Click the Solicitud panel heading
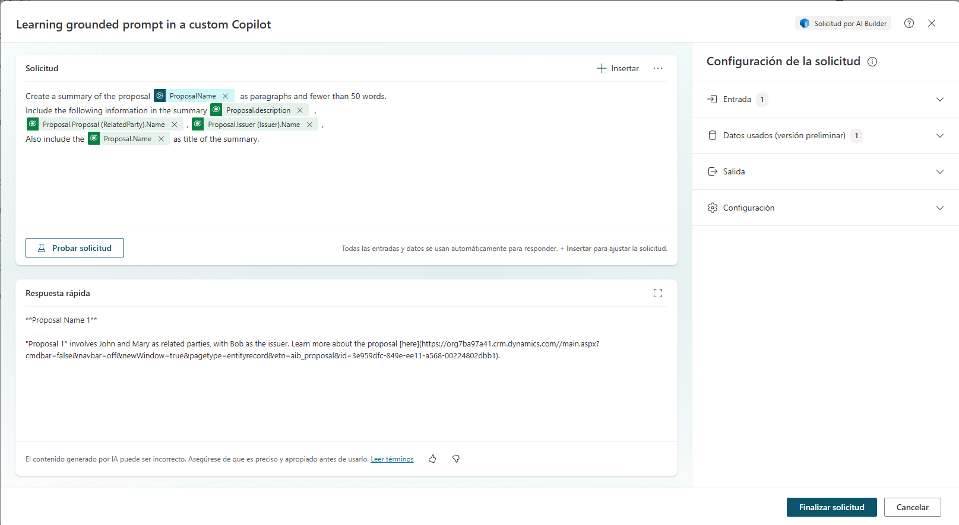The height and width of the screenshot is (525, 959). (42, 68)
